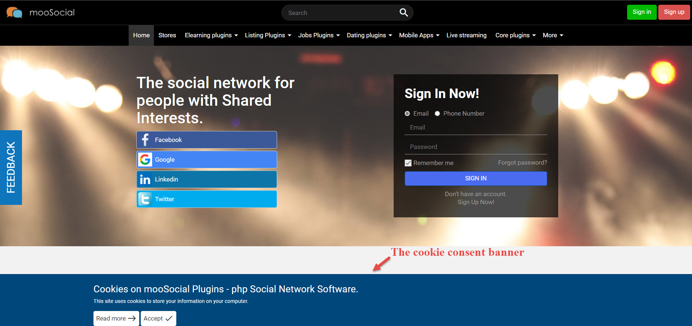This screenshot has width=692, height=326.
Task: Click the mooSocial brand name text
Action: [52, 12]
